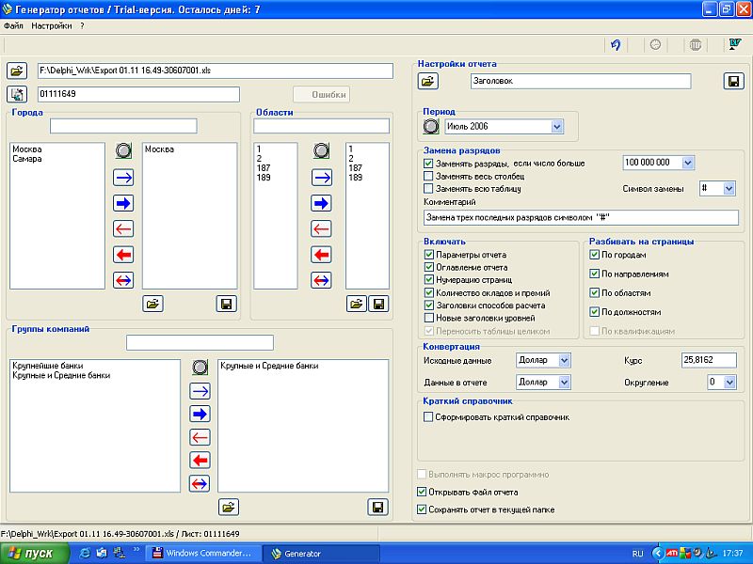Click the sheet icon next to 01111649 field
This screenshot has width=753, height=564.
click(x=18, y=94)
